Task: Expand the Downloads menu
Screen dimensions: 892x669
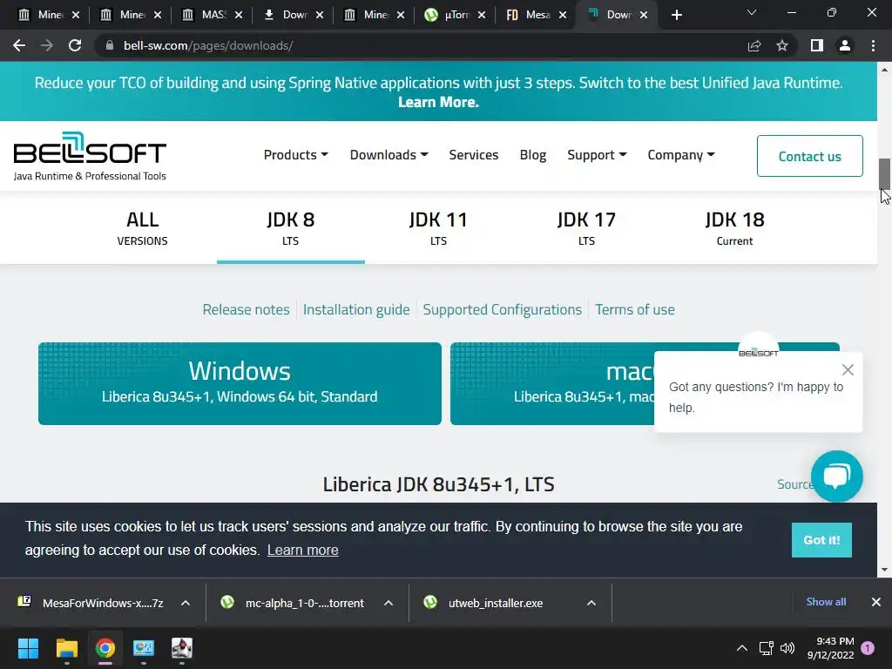Action: (x=389, y=155)
